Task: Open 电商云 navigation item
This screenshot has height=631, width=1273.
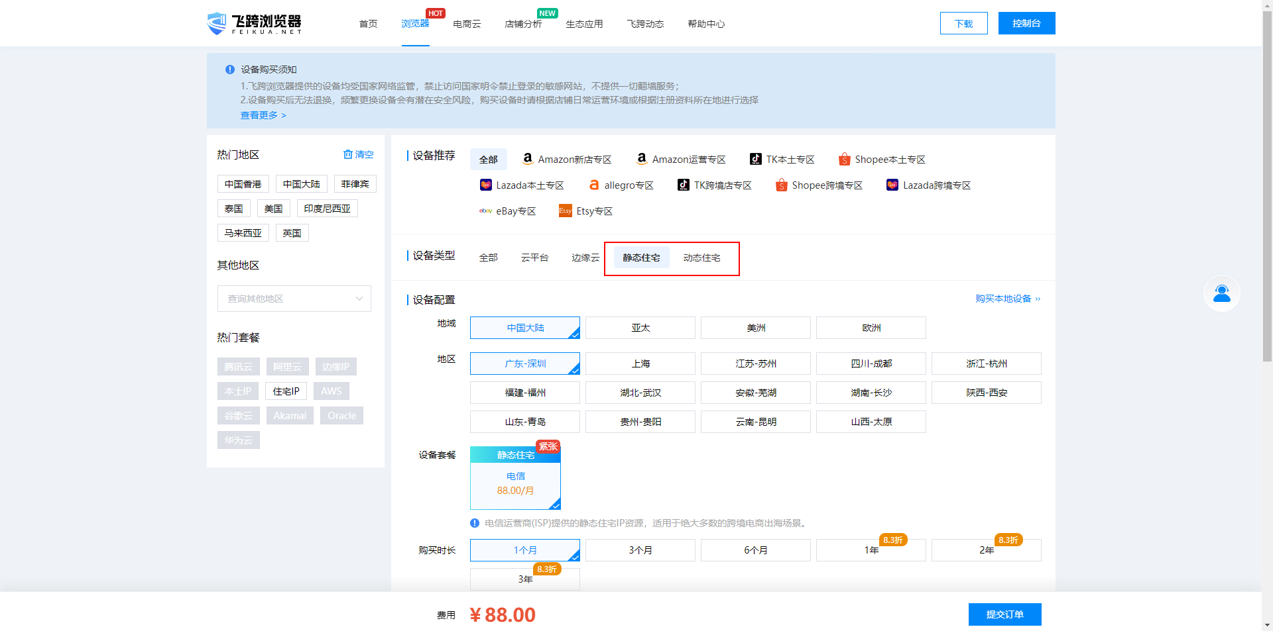Action: (x=467, y=24)
